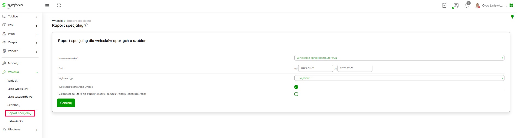This screenshot has height=138, width=517.
Task: Open the notifications bell
Action: pyautogui.click(x=467, y=5)
